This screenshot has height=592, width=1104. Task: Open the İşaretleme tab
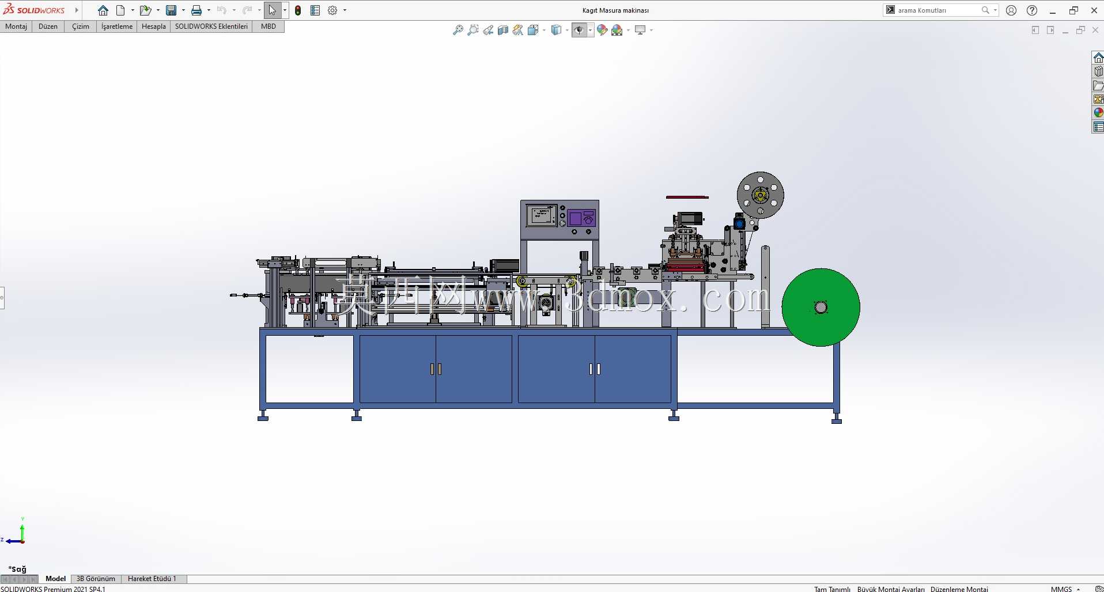[x=117, y=26]
